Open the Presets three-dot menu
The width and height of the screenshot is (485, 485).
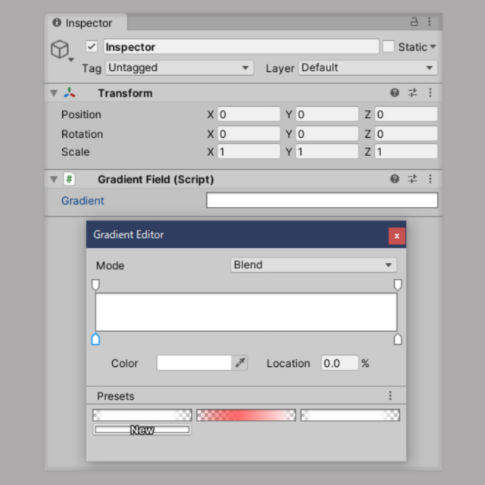[390, 396]
